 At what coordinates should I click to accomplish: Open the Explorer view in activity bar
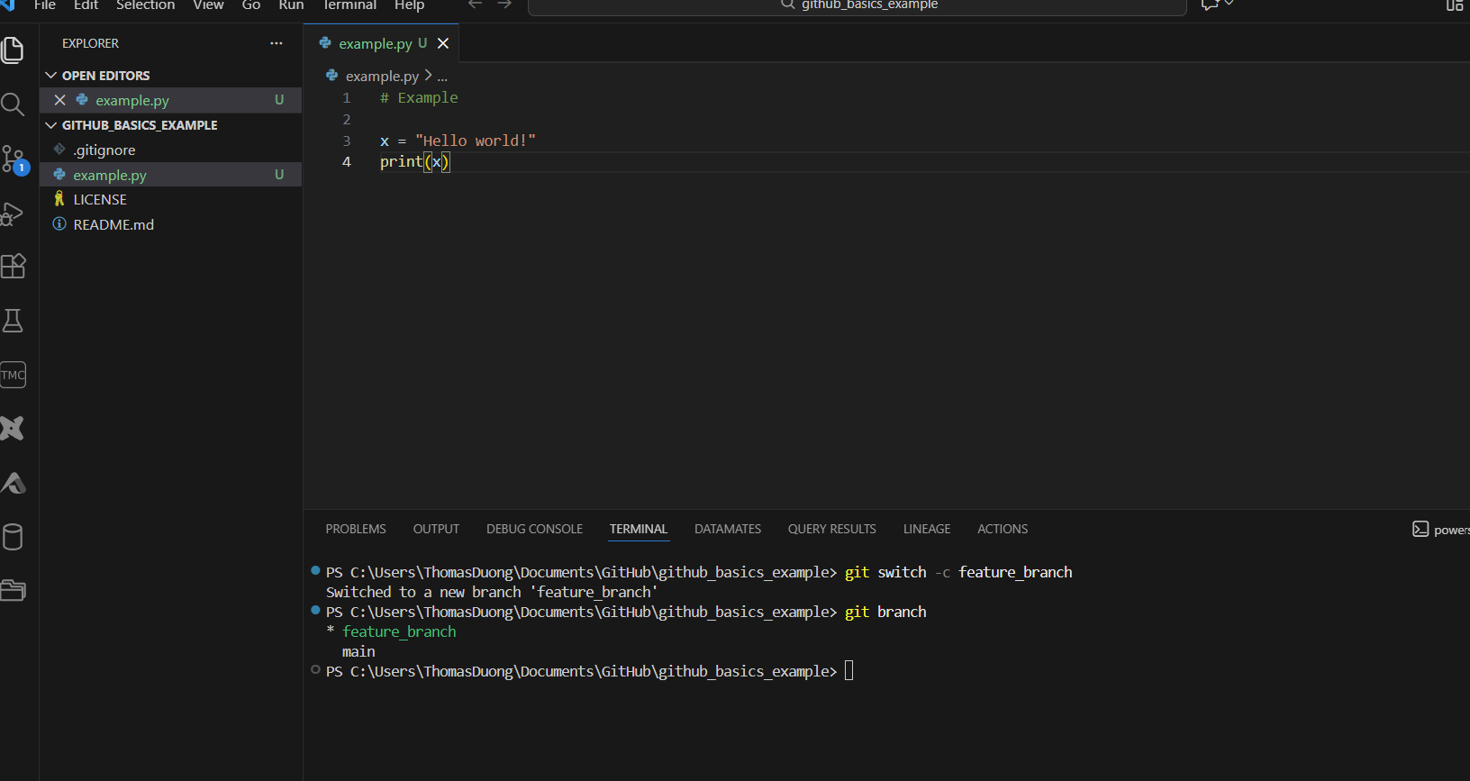tap(13, 50)
